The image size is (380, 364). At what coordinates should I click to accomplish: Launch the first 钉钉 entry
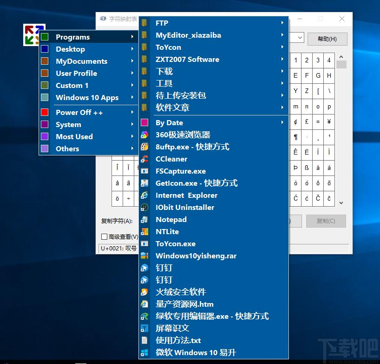214,268
